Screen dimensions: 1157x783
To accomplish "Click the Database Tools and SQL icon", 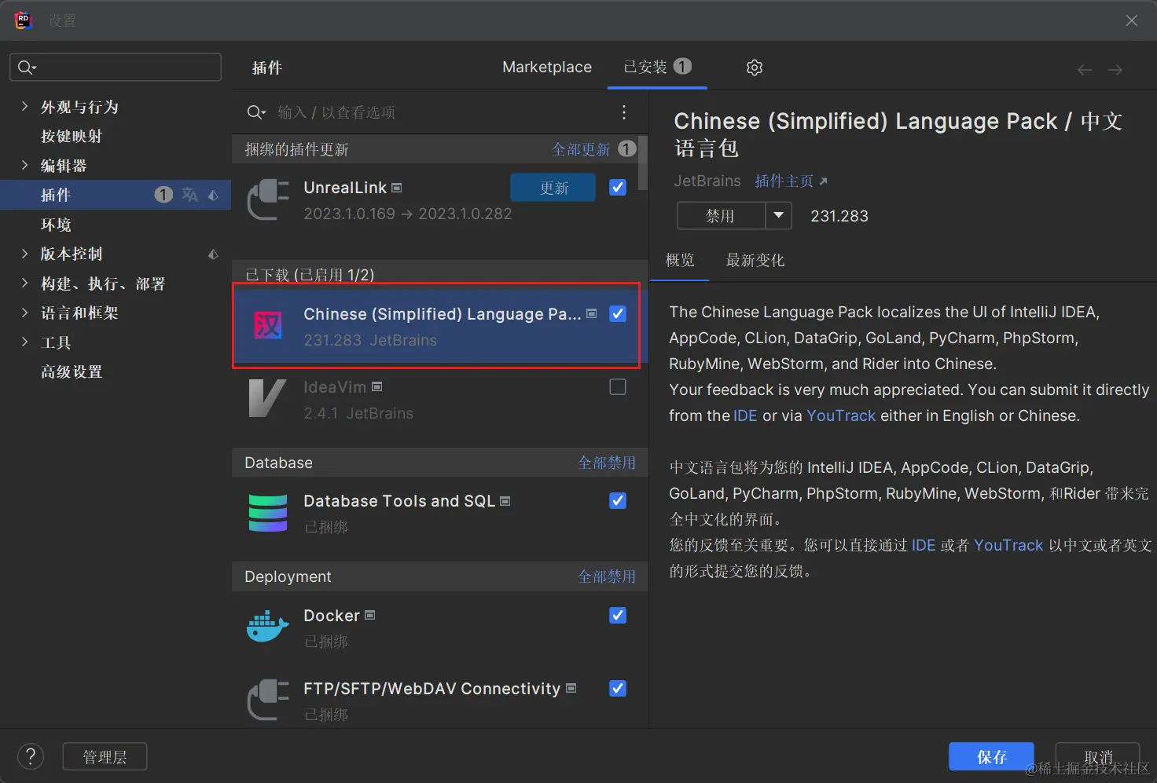I will tap(268, 513).
